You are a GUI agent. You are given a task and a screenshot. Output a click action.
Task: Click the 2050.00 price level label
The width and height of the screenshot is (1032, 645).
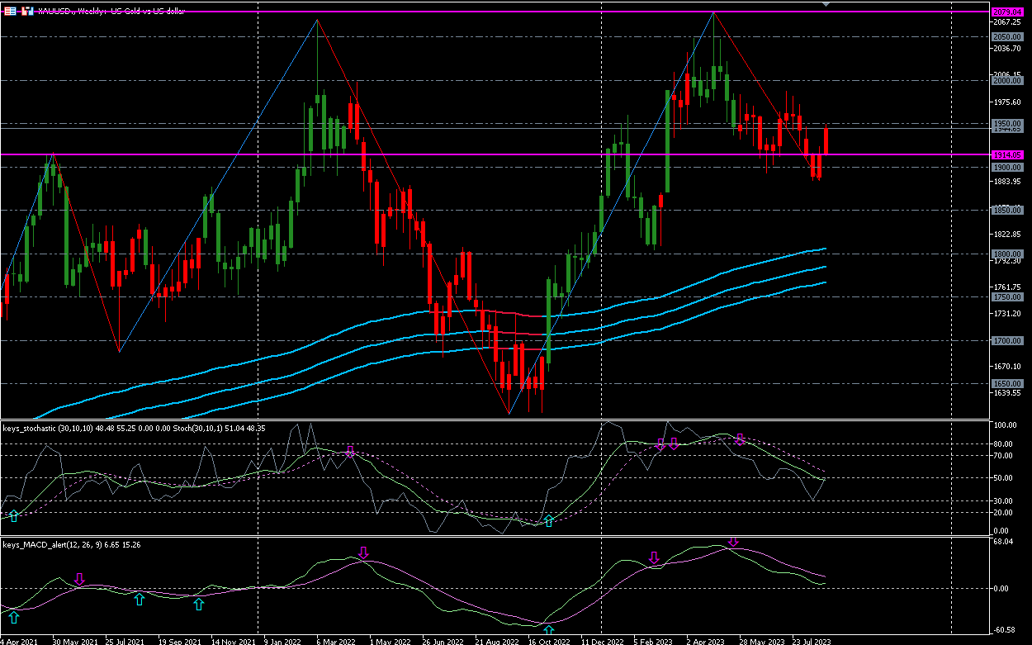pos(1007,37)
